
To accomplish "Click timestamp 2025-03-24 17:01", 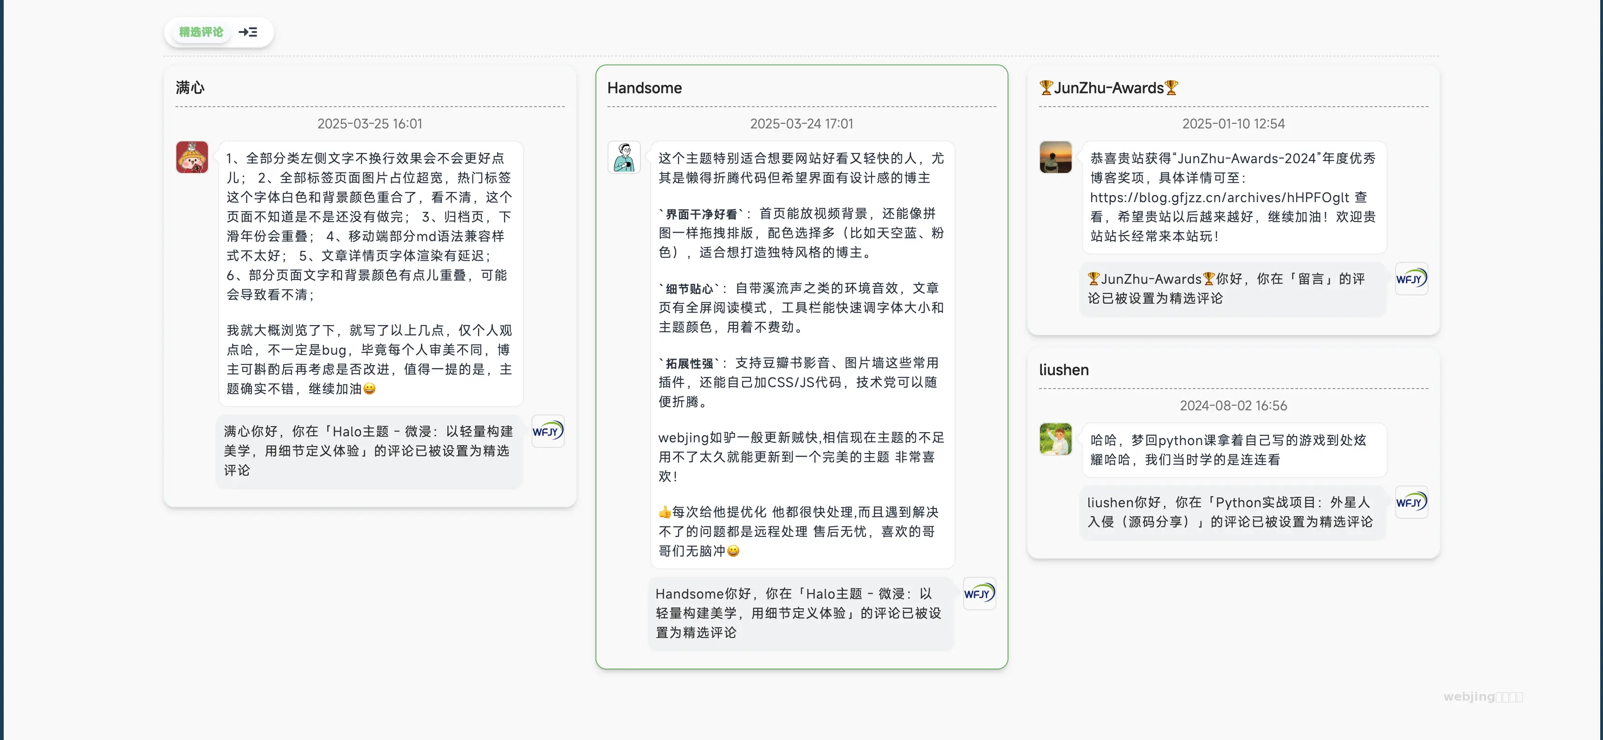I will click(801, 124).
